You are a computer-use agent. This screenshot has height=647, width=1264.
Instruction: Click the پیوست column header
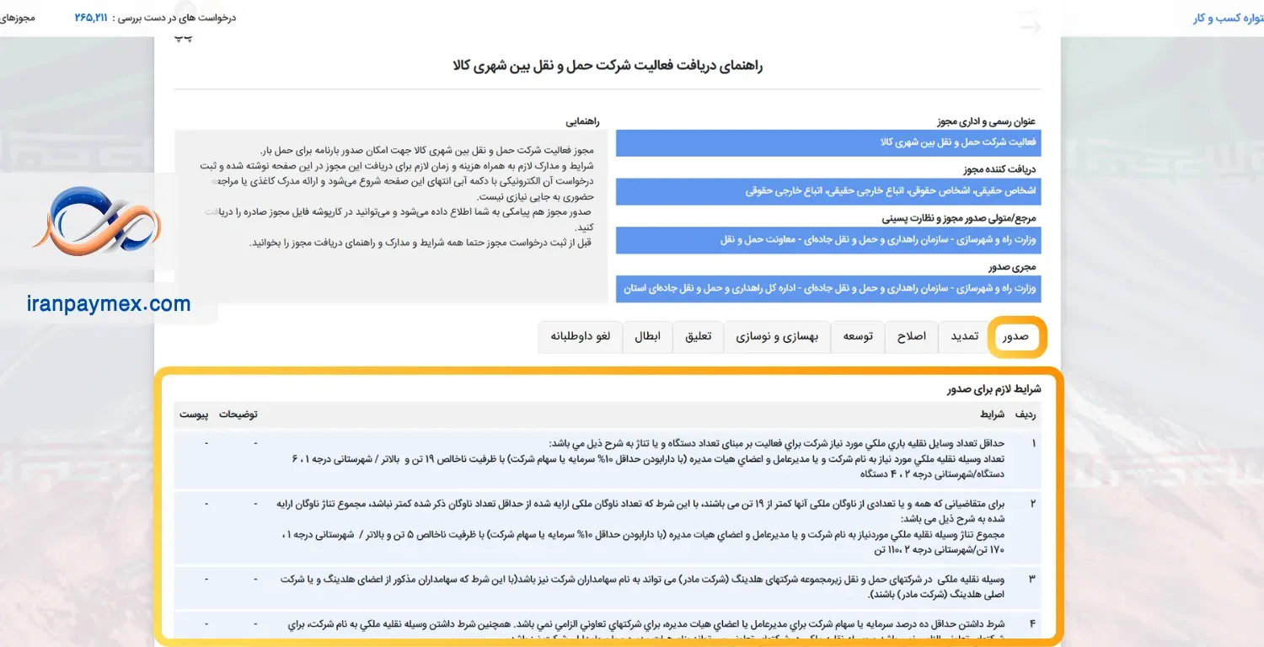click(193, 414)
